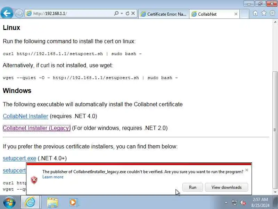Click the wget --quiet command text
Viewport: 278px width, 209px height.
pyautogui.click(x=90, y=78)
